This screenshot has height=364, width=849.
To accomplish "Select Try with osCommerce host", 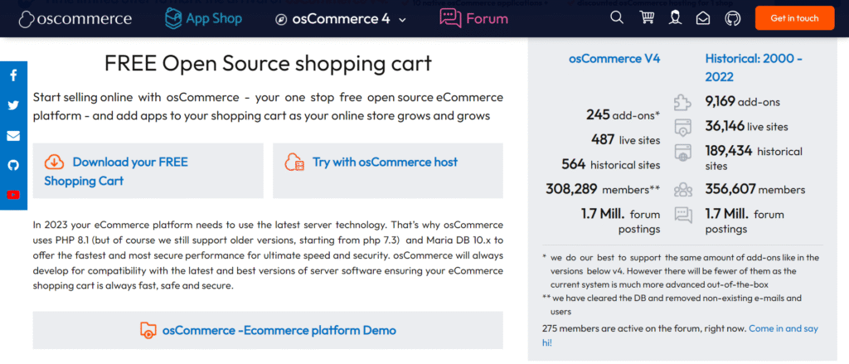I will tap(384, 163).
